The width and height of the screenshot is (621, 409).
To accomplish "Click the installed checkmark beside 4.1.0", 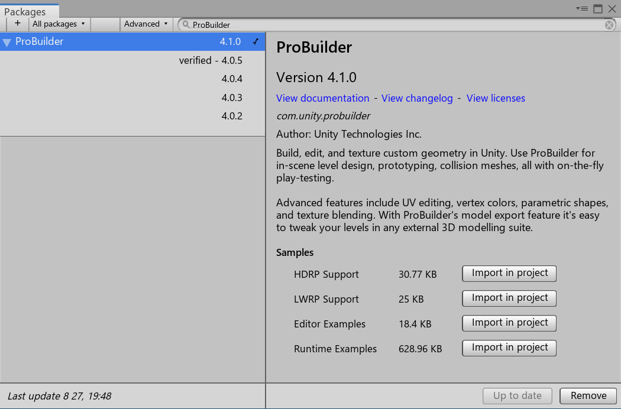I will pos(256,41).
